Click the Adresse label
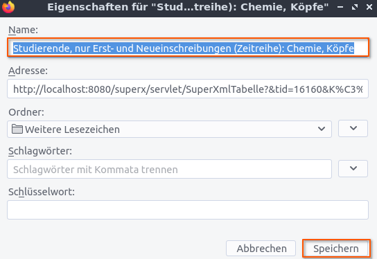This screenshot has height=259, width=377. [28, 71]
